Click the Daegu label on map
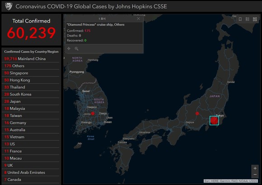The height and width of the screenshot is (185, 262). 103,113
